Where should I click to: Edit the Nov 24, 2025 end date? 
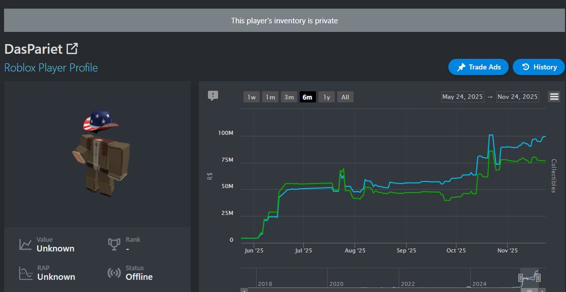pyautogui.click(x=518, y=97)
